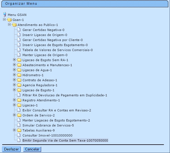
Task: Select Exibir Consultar RA e Contas em Revisao-2
Action: (x=57, y=110)
